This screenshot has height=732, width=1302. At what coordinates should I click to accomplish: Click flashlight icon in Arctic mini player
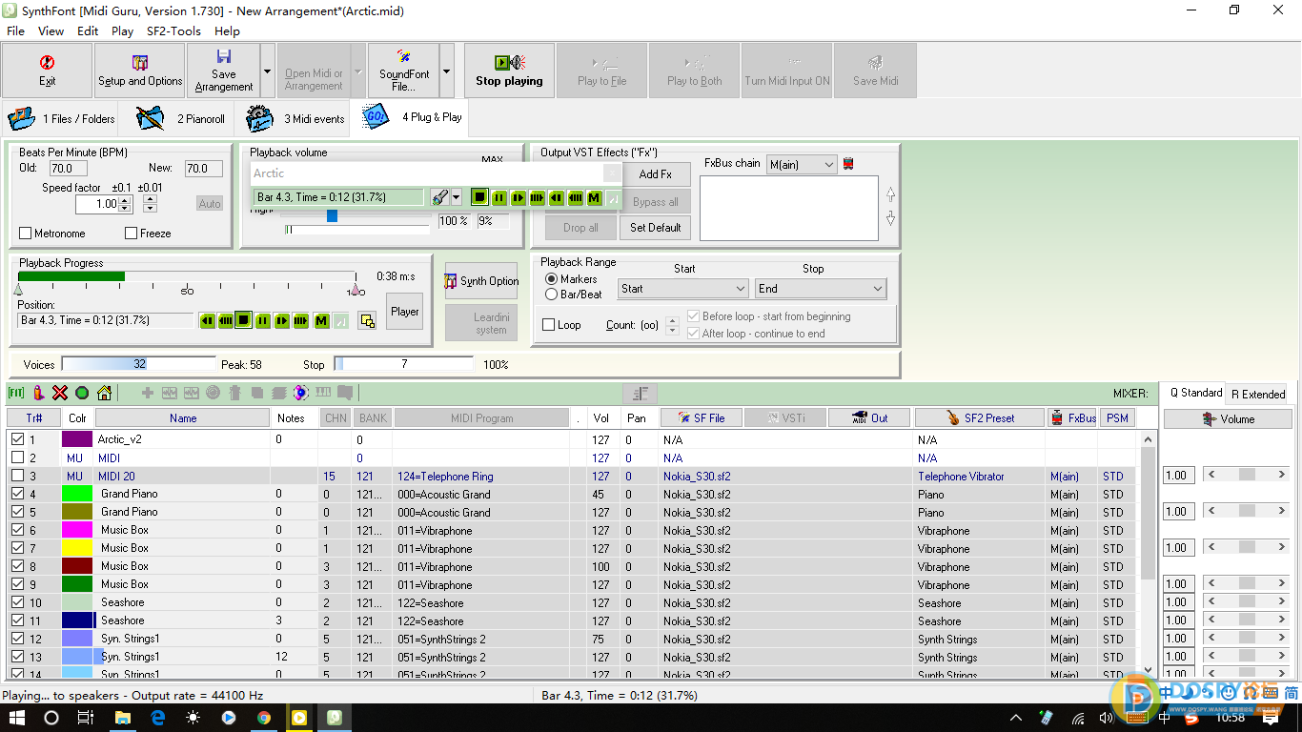pos(438,197)
